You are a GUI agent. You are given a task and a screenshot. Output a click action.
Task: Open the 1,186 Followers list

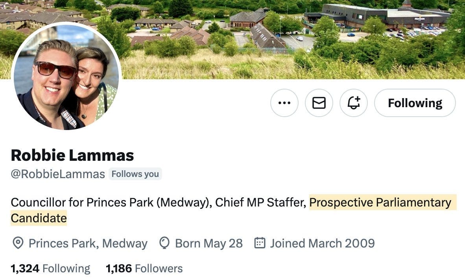coord(144,269)
